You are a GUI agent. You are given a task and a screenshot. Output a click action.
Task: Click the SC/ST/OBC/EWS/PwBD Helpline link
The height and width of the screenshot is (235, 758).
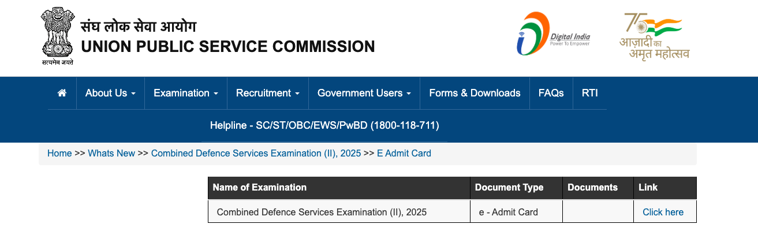(324, 125)
